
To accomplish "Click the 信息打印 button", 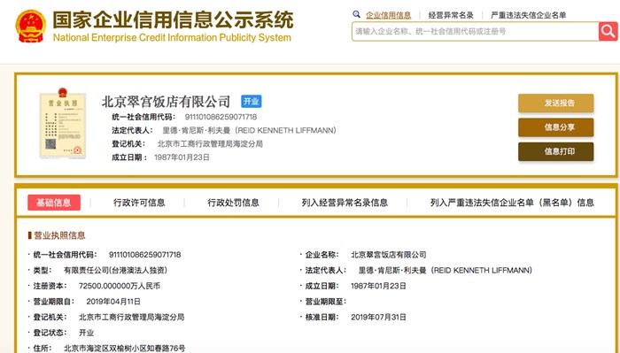I will tap(556, 151).
